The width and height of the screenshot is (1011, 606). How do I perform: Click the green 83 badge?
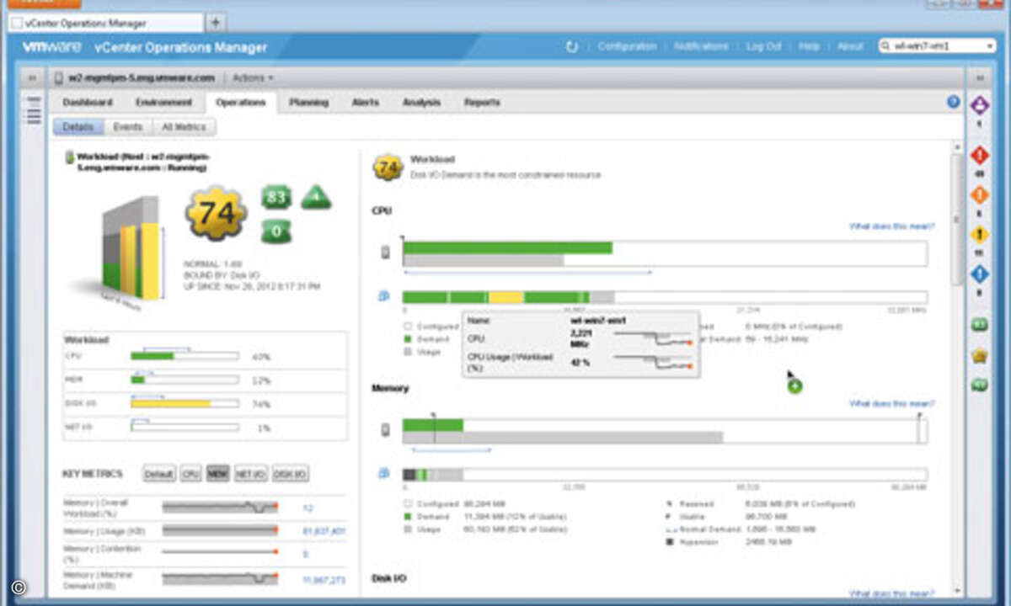[x=275, y=198]
